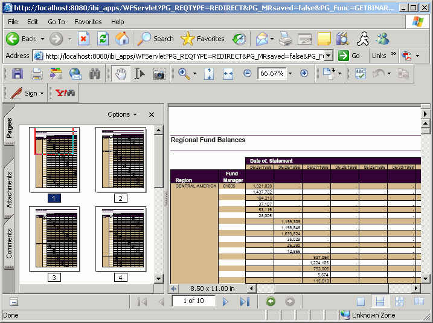Click the binoculars Search icon
This screenshot has width=433, height=323.
tap(95, 74)
